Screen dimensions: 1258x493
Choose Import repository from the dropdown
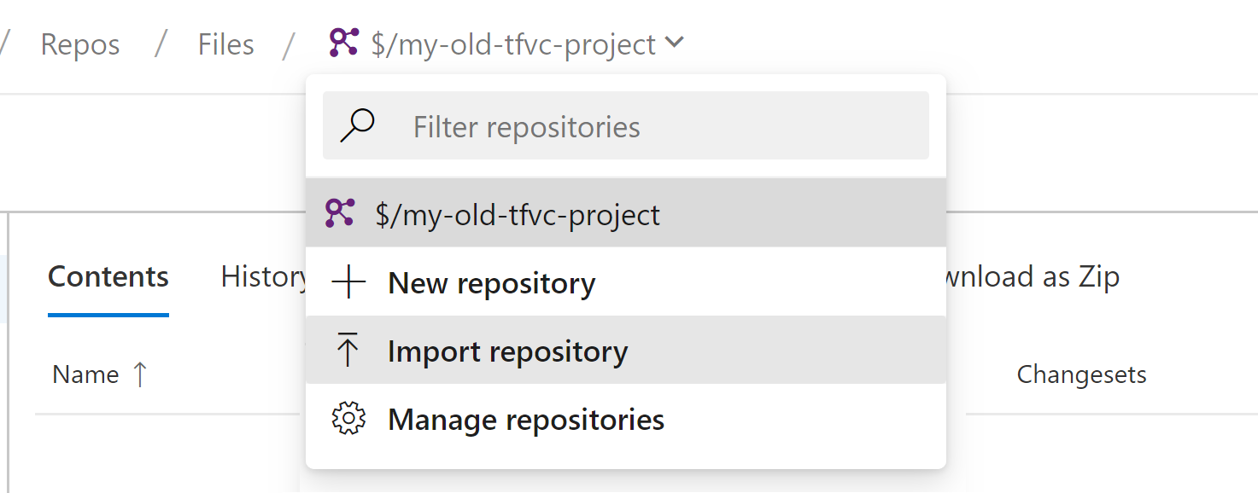click(507, 351)
